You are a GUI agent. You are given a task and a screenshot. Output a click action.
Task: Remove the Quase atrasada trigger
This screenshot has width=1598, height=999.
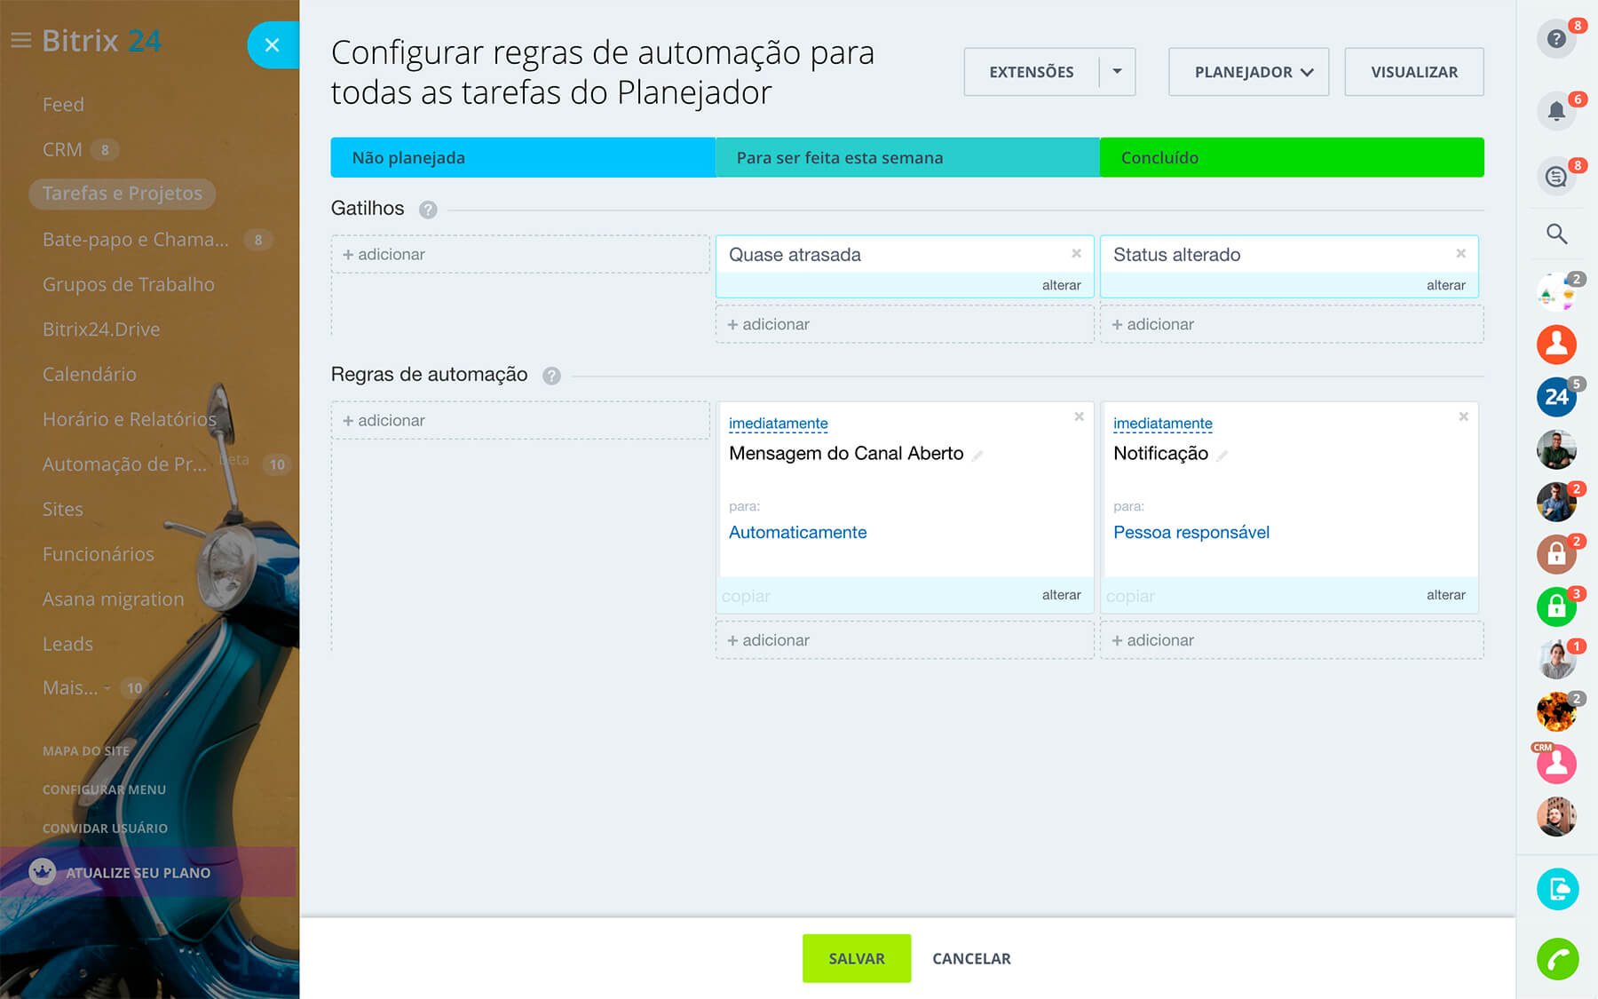click(x=1076, y=254)
